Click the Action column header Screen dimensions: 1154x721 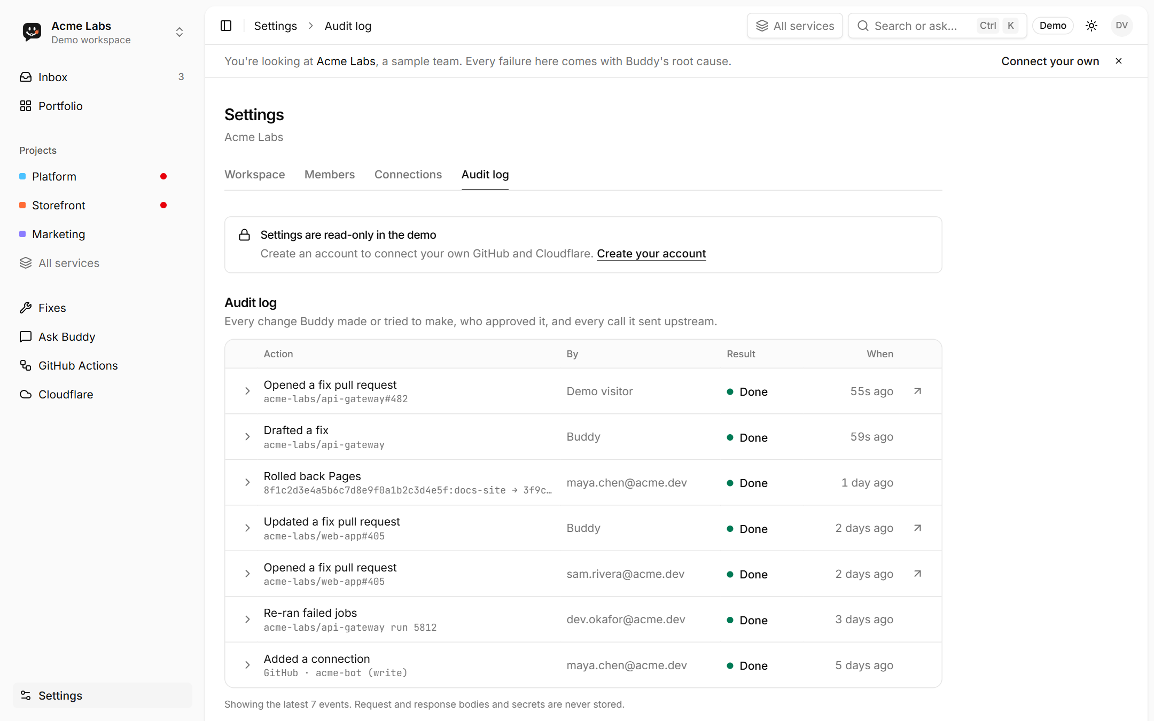click(278, 354)
